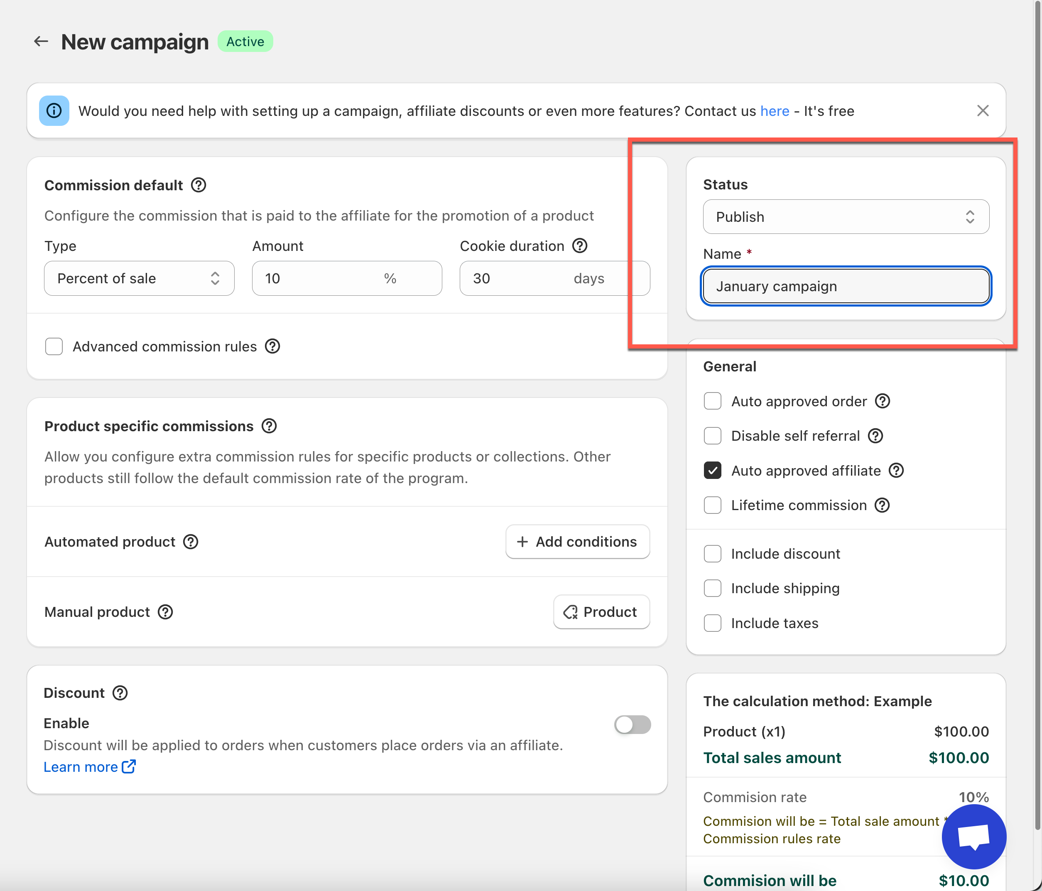Open the commission Type dropdown
1042x891 pixels.
(x=139, y=278)
